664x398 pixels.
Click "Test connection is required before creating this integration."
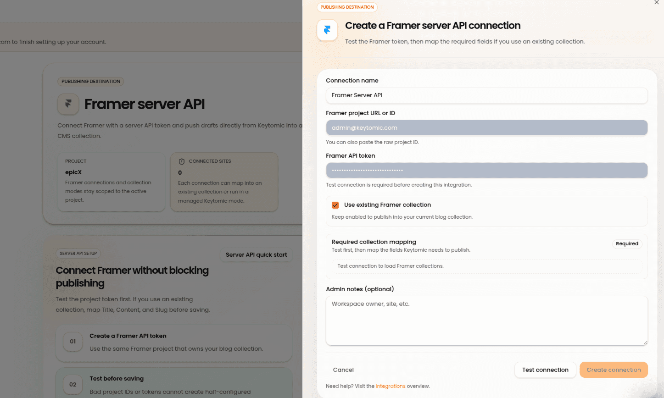pyautogui.click(x=399, y=185)
